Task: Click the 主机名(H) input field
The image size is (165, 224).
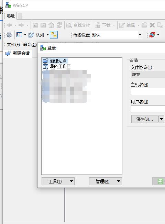Action: pyautogui.click(x=148, y=92)
